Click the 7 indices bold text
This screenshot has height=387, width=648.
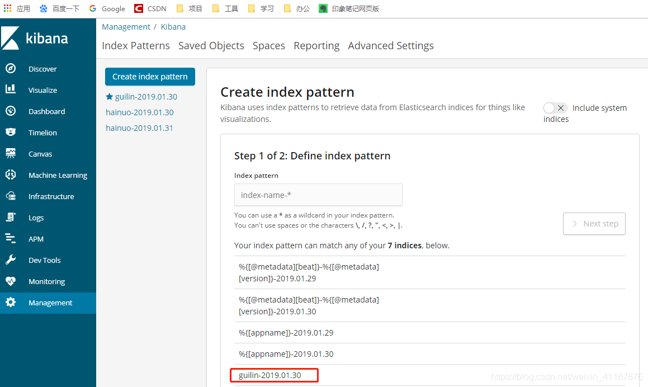pyautogui.click(x=405, y=246)
